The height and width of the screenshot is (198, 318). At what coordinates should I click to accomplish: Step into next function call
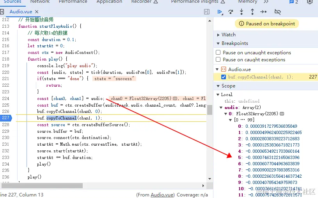242,12
